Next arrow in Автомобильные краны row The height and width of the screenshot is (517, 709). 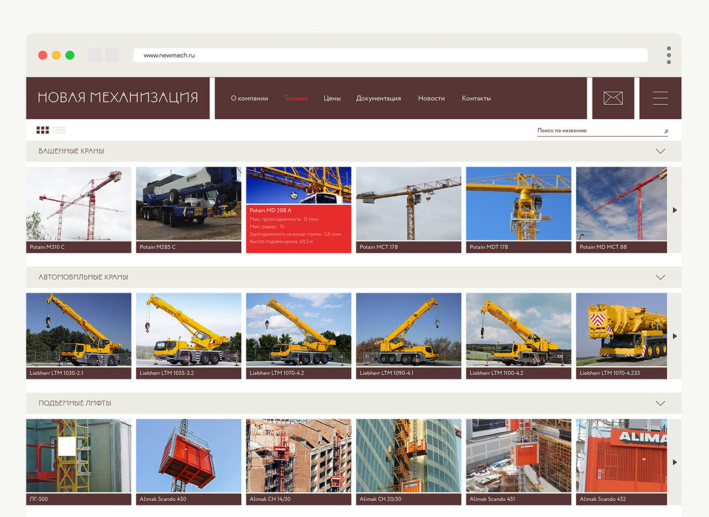click(x=674, y=336)
